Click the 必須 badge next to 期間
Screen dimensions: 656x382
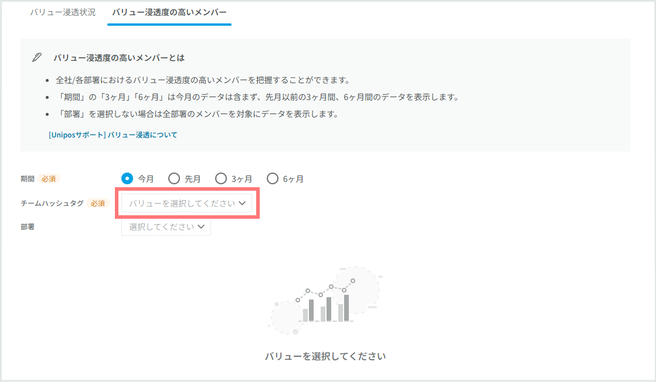[49, 178]
